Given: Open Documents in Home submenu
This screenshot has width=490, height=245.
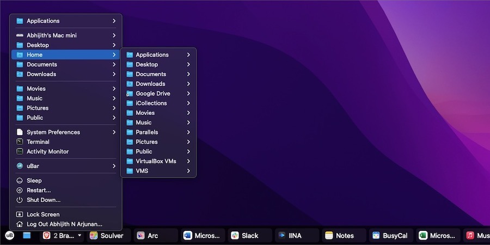Looking at the screenshot, I should (x=158, y=74).
